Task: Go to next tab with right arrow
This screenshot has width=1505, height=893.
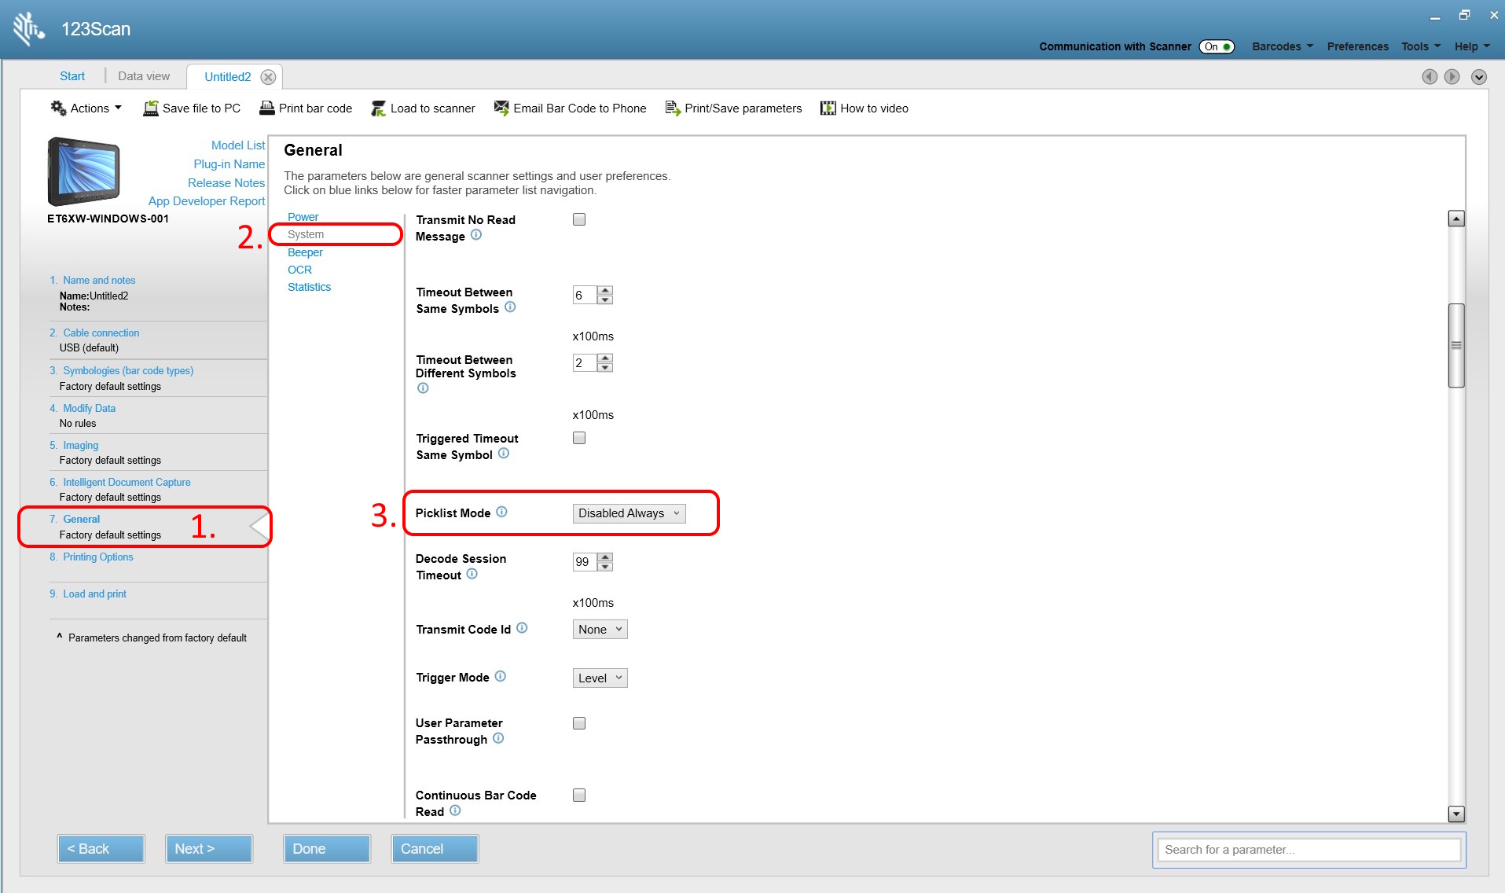Action: click(1452, 76)
